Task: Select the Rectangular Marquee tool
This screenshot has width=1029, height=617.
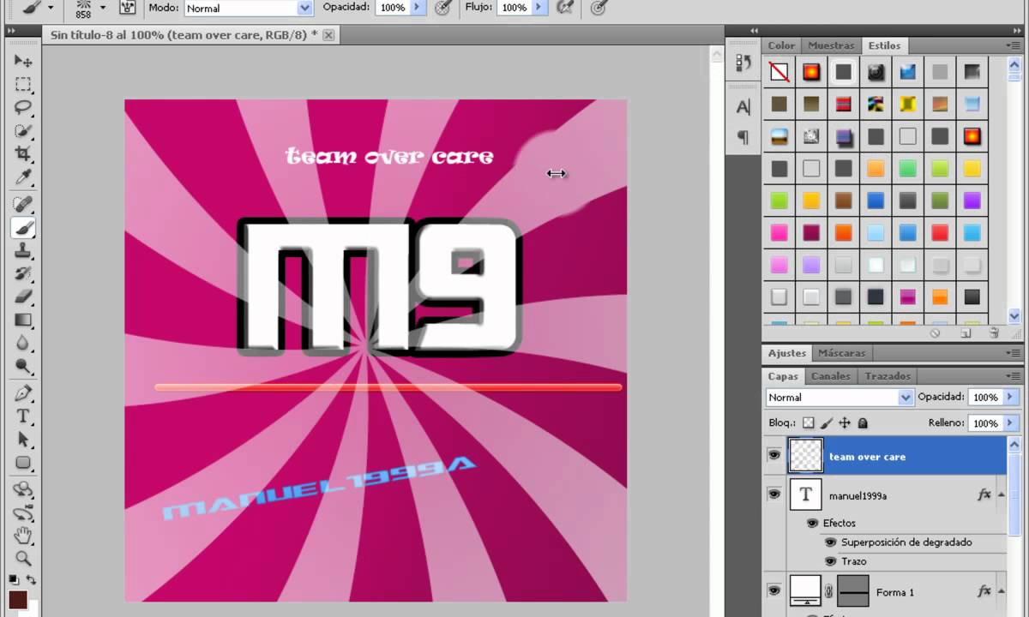Action: tap(23, 84)
